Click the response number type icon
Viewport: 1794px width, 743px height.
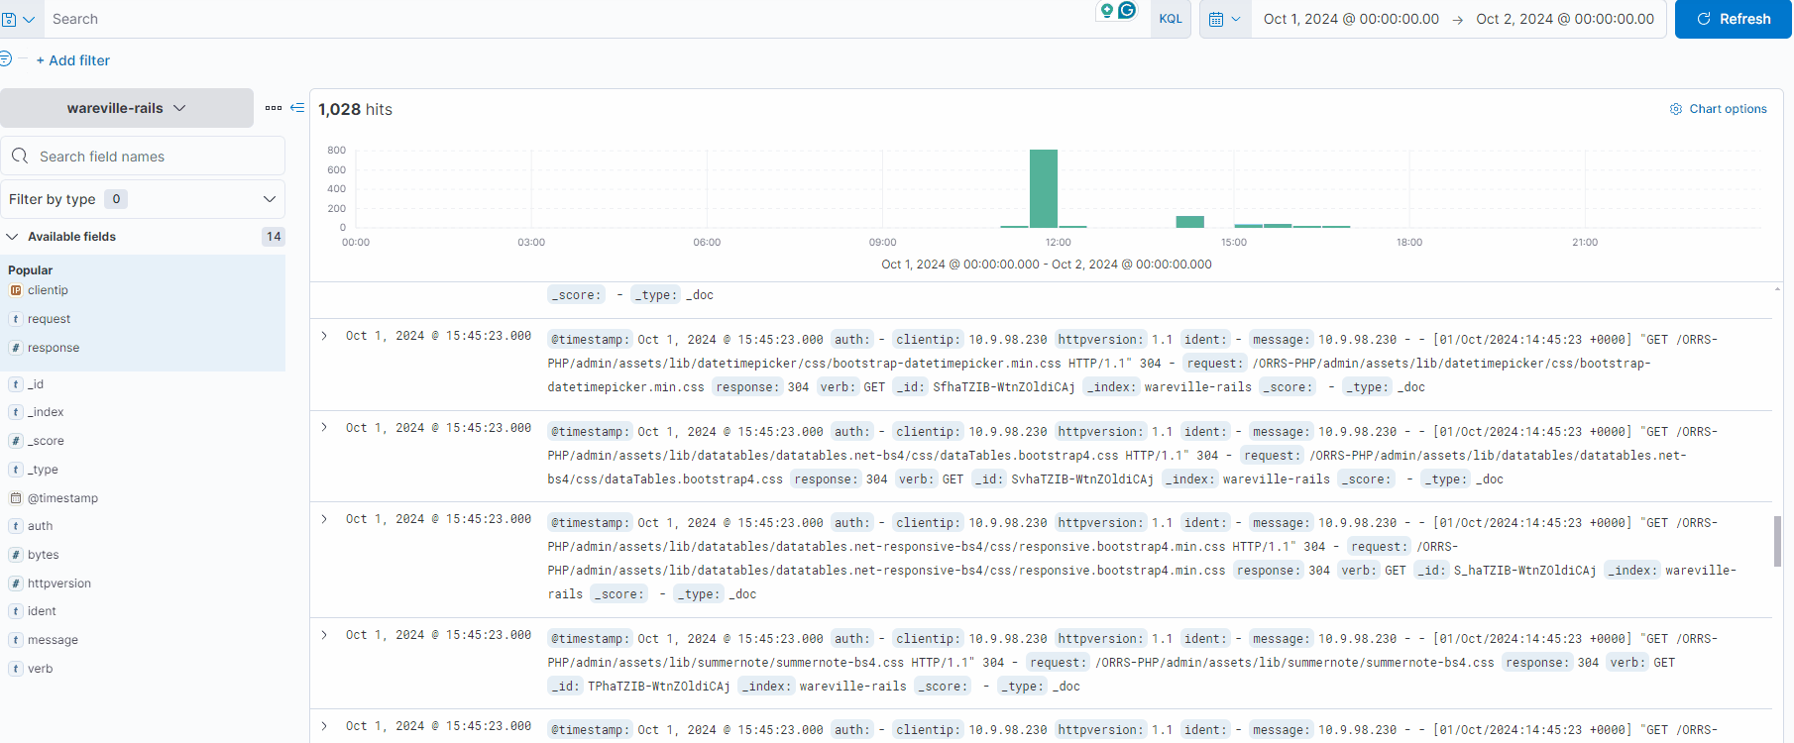[x=16, y=348]
